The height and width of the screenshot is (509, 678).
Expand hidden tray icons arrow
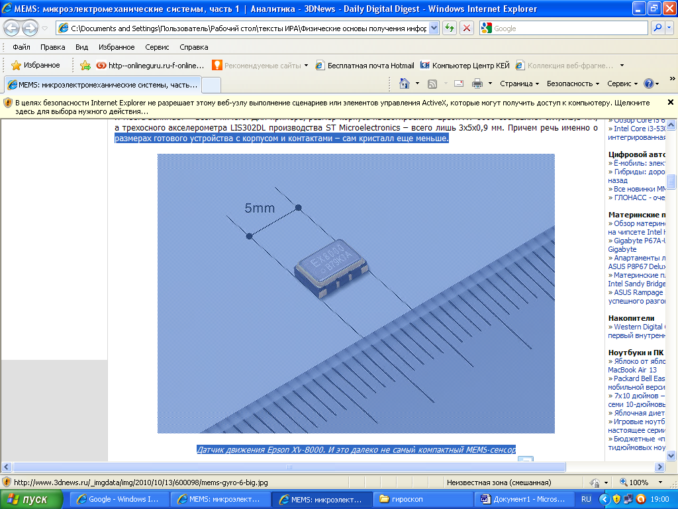(x=605, y=499)
